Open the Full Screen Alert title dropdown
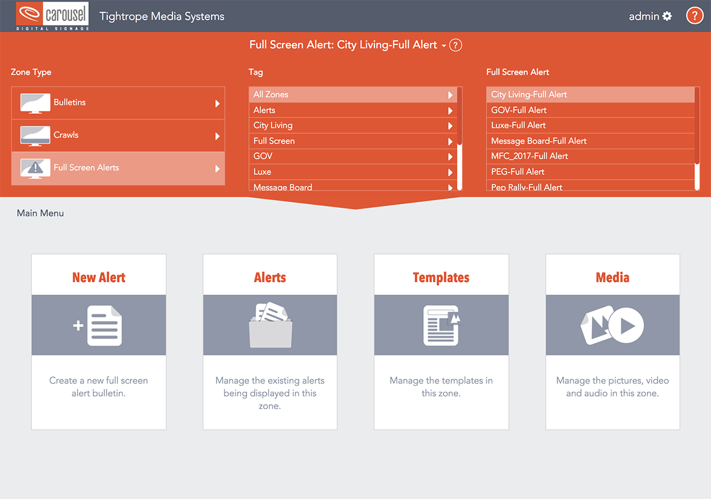The width and height of the screenshot is (711, 499). [443, 46]
